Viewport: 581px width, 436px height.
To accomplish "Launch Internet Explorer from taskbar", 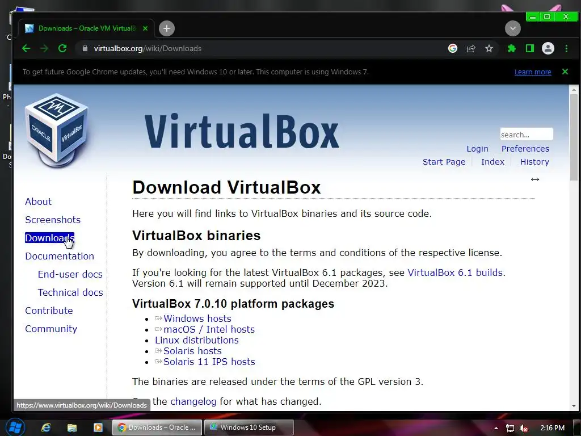I will [46, 427].
